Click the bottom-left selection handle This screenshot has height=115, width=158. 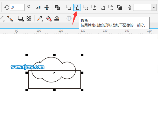[x=27, y=90]
